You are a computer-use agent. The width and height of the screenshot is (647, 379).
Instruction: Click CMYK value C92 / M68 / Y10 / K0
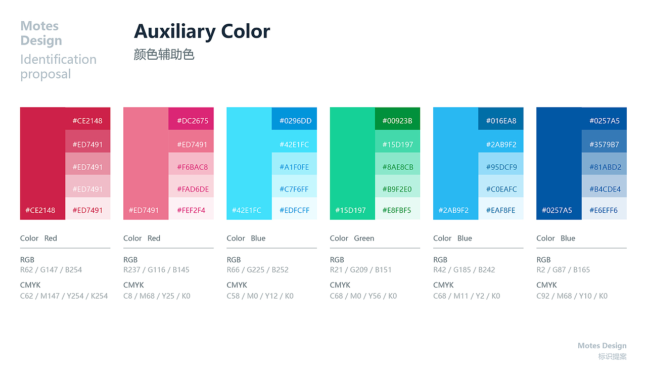coord(572,296)
